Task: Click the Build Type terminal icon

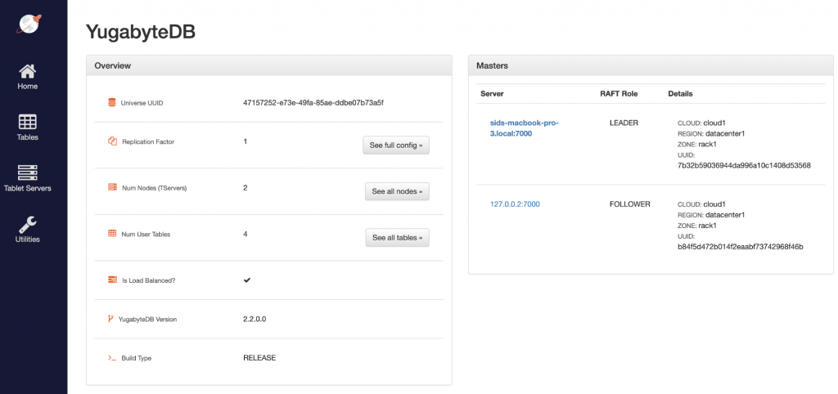Action: 112,358
